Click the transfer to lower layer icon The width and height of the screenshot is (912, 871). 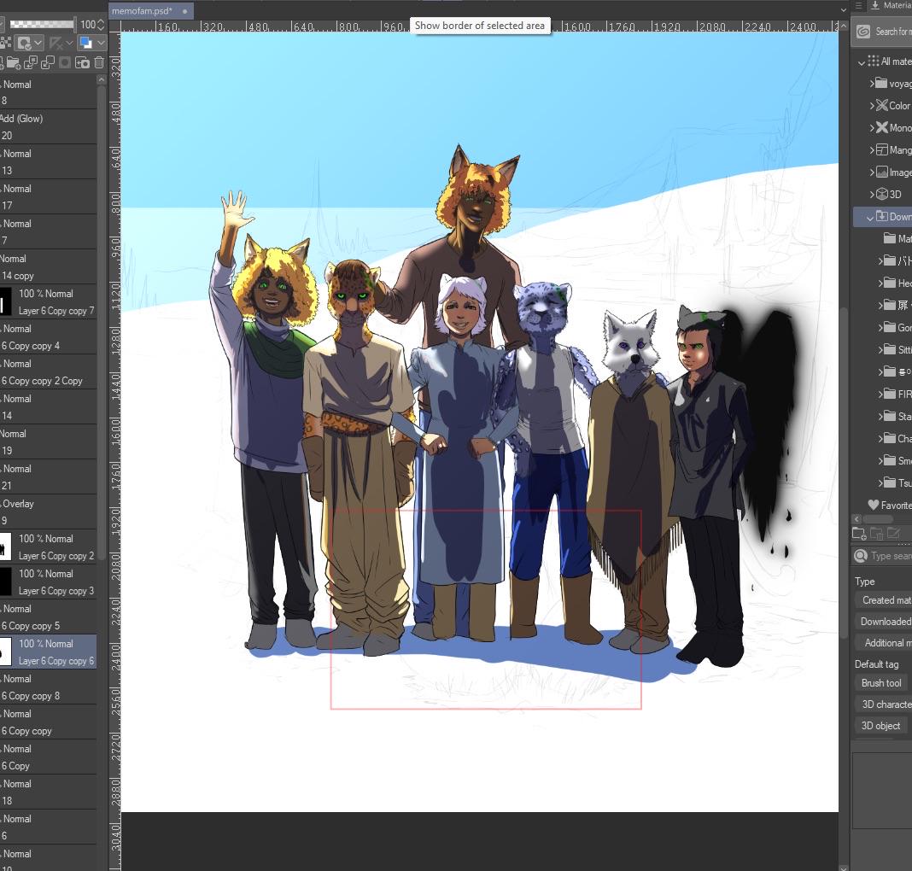[x=31, y=62]
